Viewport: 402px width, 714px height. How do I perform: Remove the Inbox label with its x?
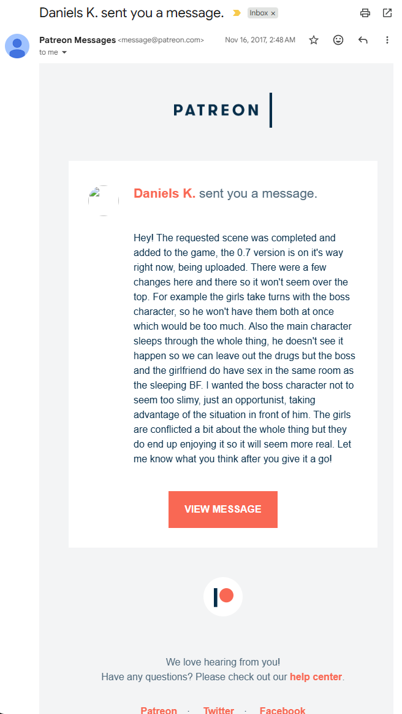(x=273, y=13)
